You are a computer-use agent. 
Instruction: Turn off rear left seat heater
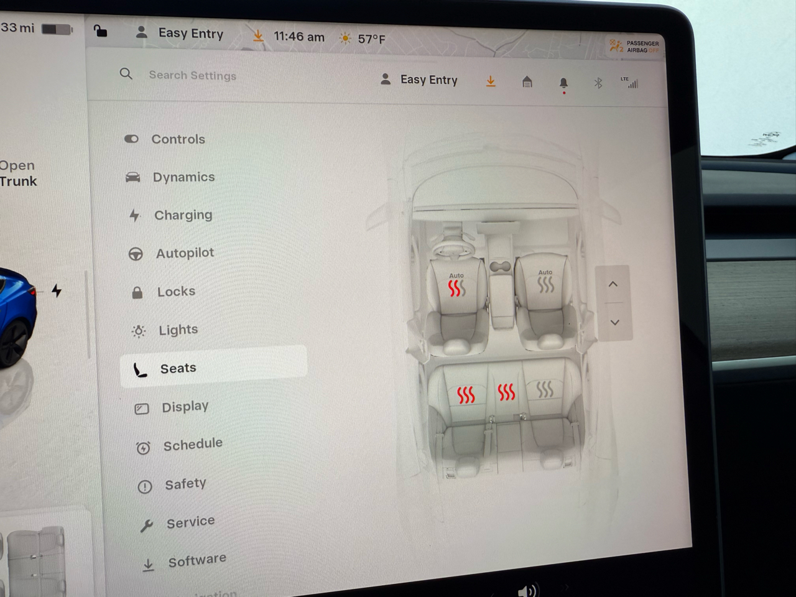point(466,394)
